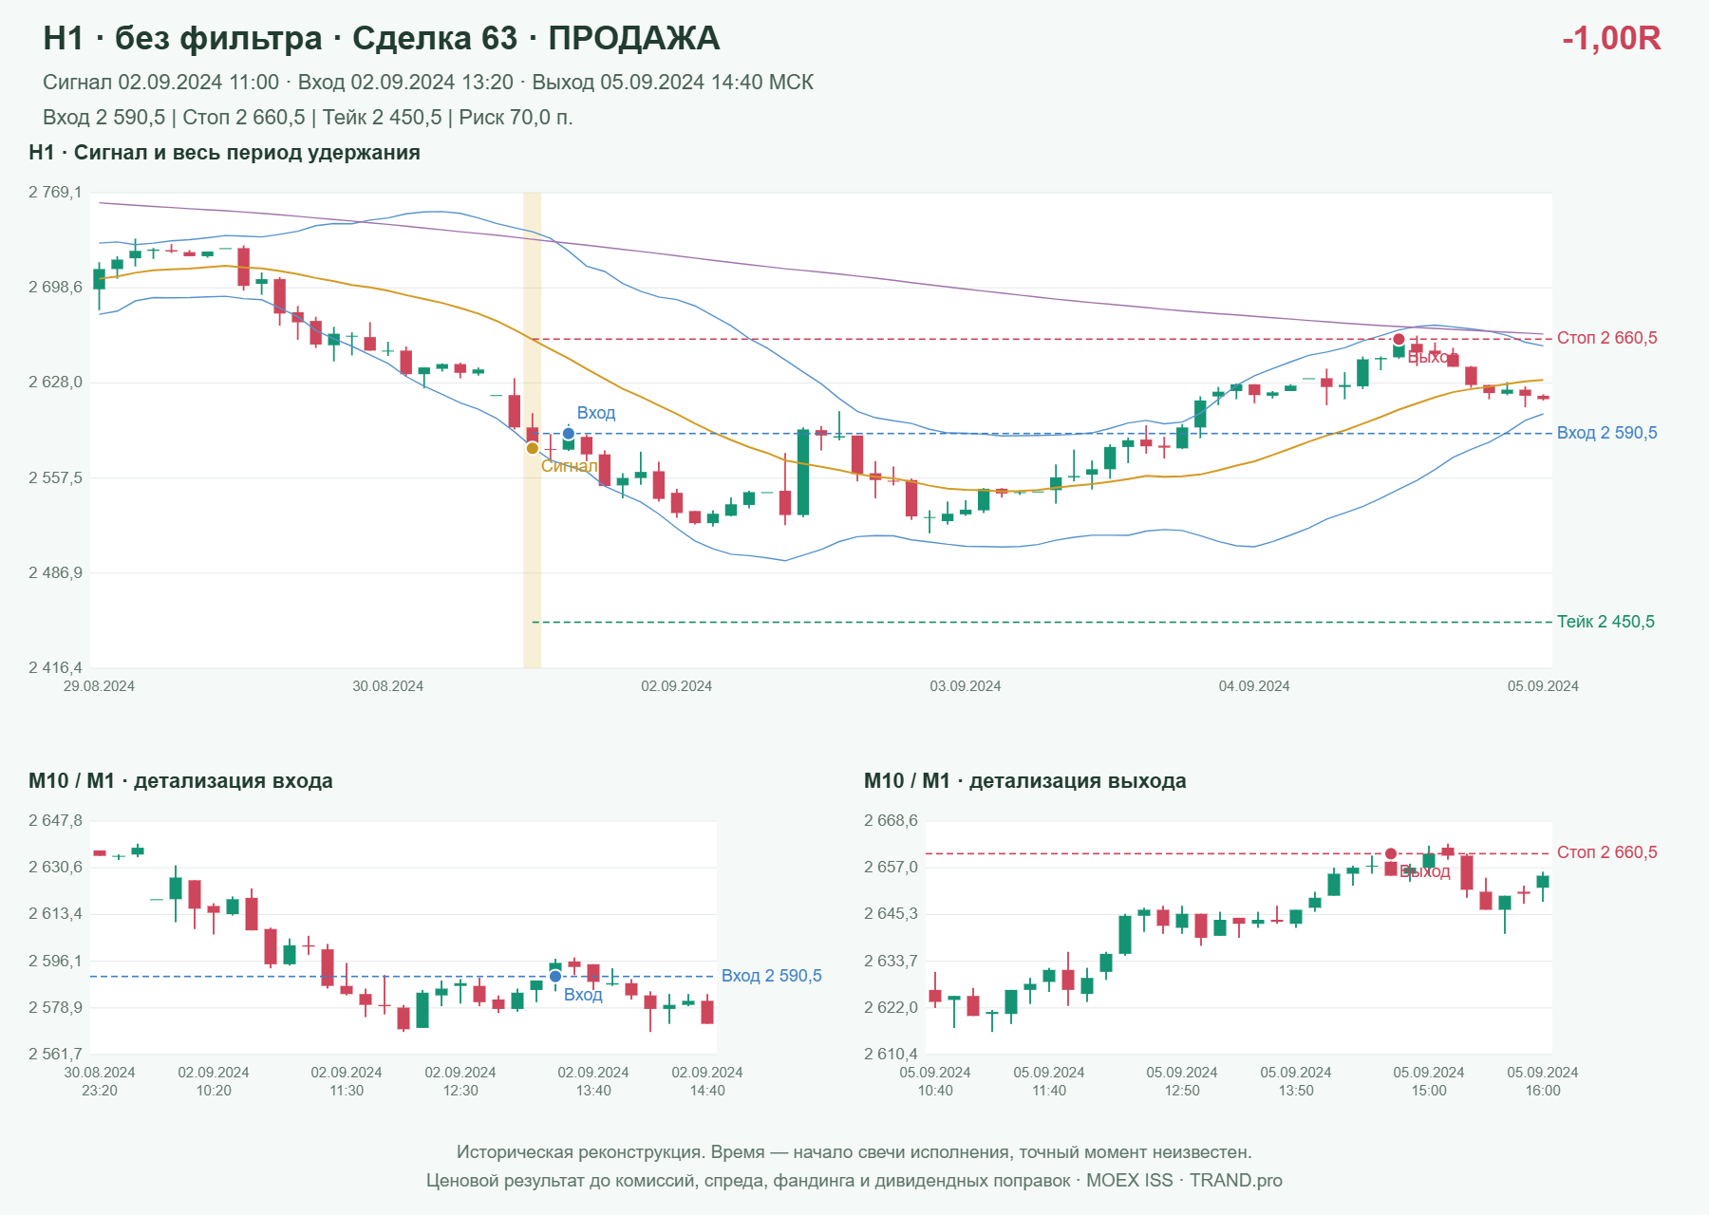Click the heading 'M10 / M1 · детализация входа'

[x=180, y=781]
